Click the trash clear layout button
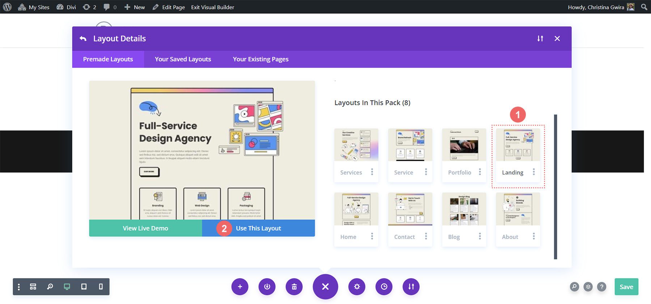Screen dimensions: 651x304 (x=294, y=287)
